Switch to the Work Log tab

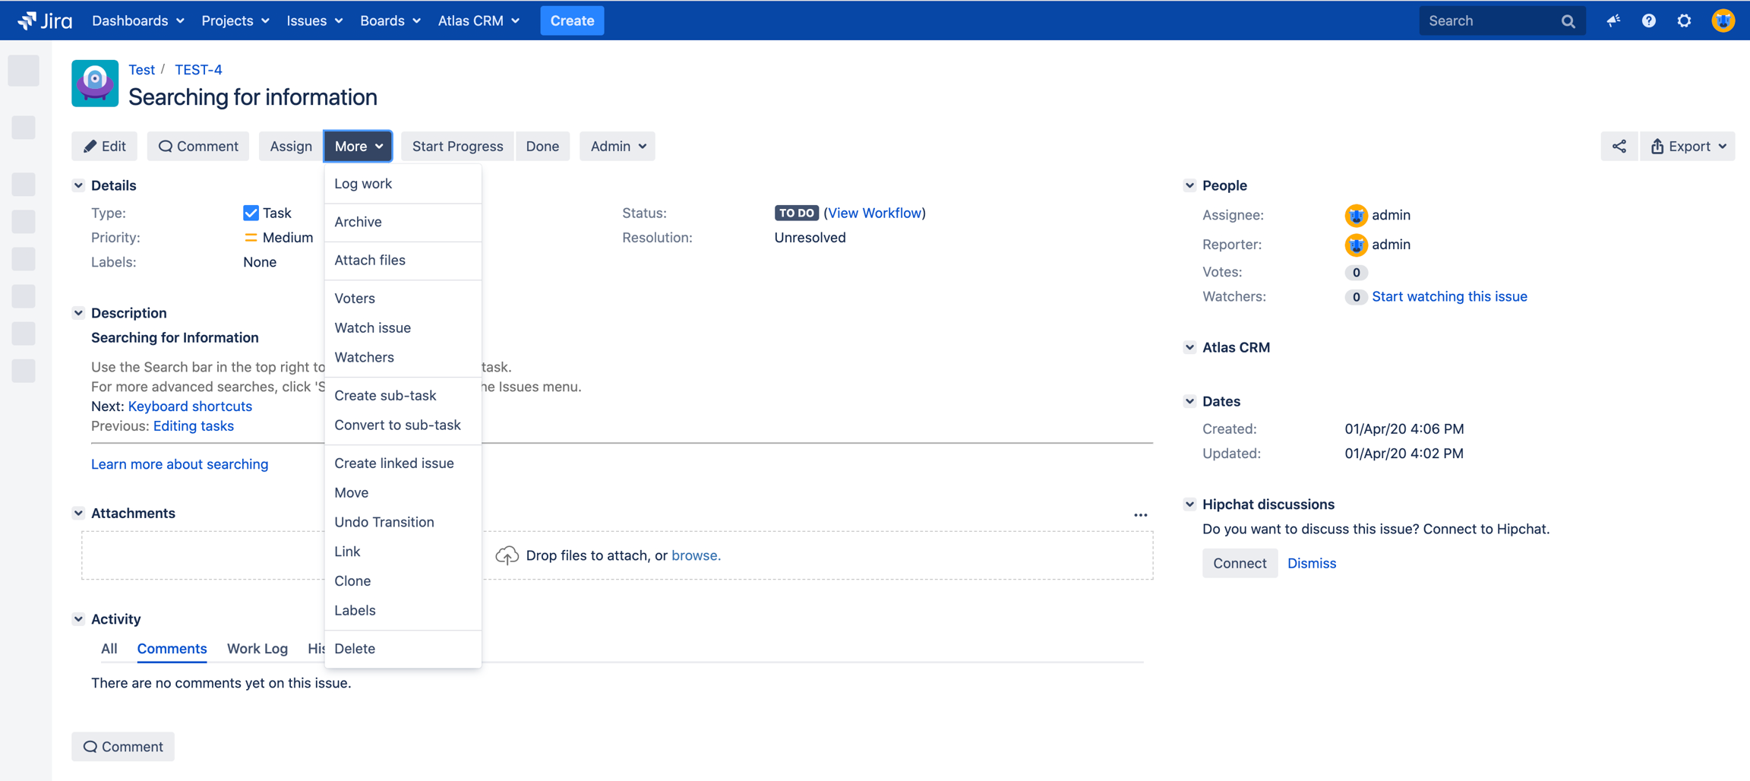[x=257, y=649]
